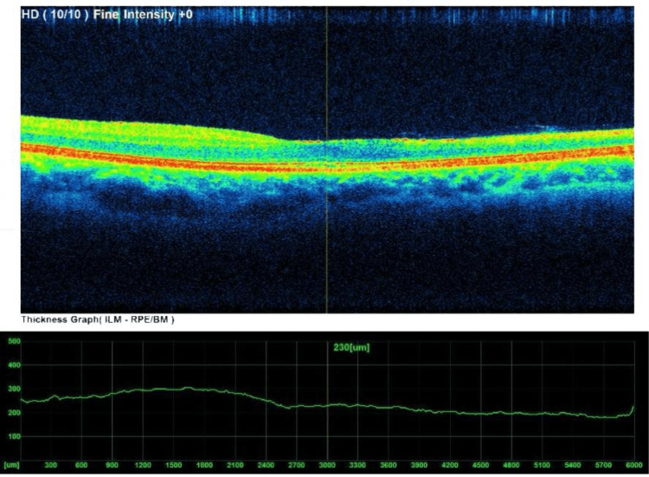This screenshot has height=477, width=649.
Task: Click the 1800 x-axis tick label
Action: (204, 465)
